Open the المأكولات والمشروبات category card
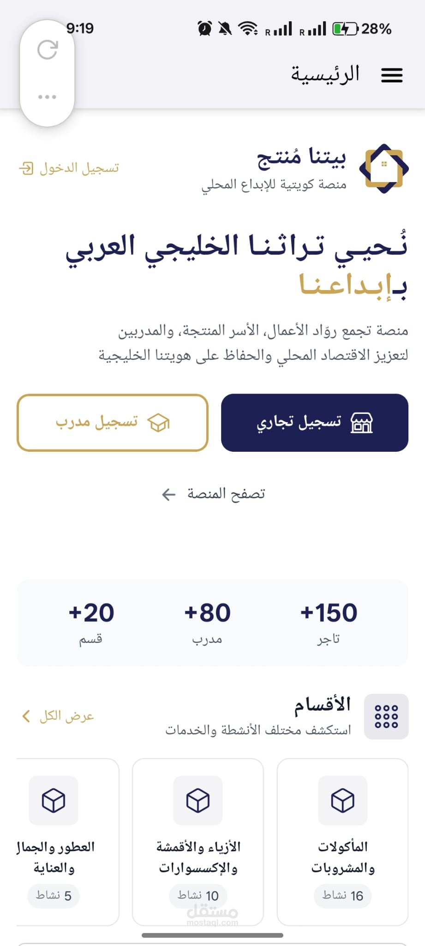 tap(343, 842)
